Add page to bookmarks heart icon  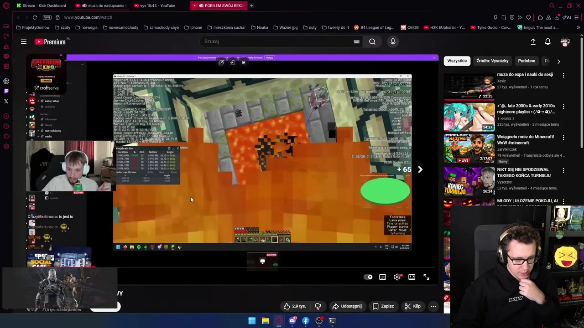(x=528, y=17)
